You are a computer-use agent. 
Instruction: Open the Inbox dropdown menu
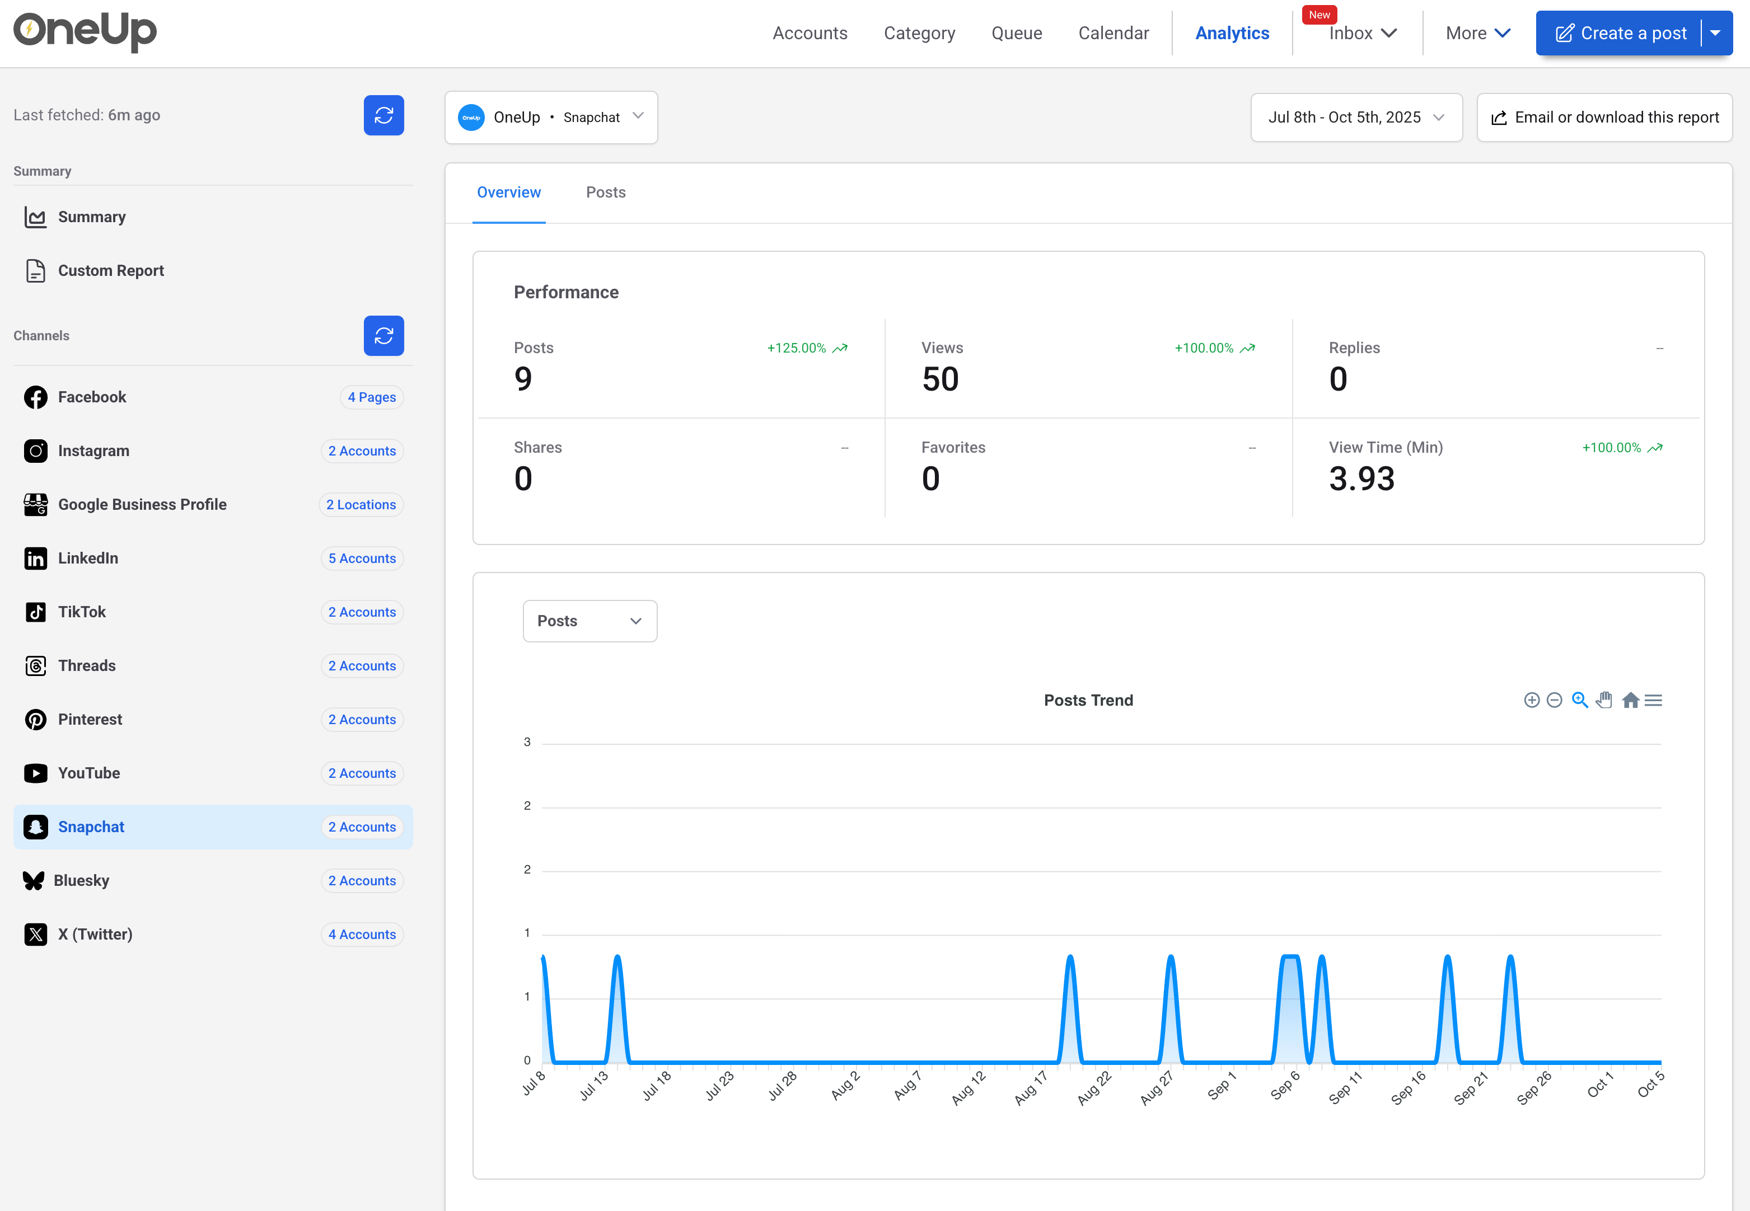pos(1362,34)
